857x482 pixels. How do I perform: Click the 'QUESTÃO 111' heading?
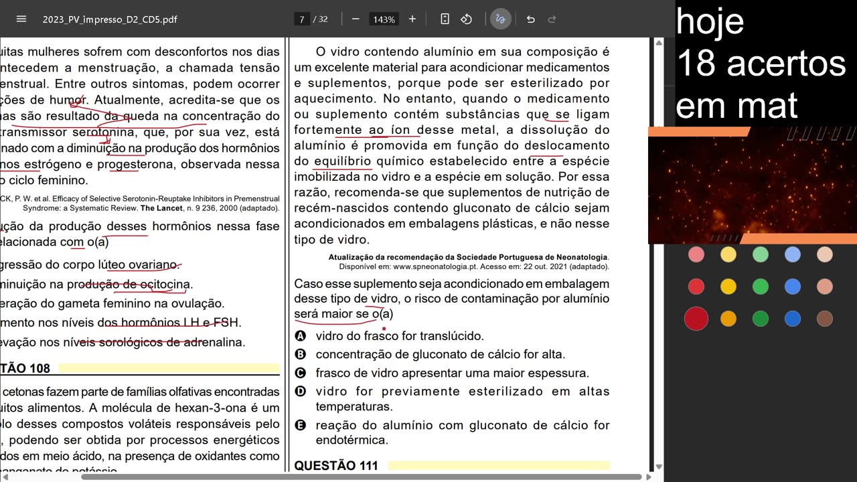336,466
